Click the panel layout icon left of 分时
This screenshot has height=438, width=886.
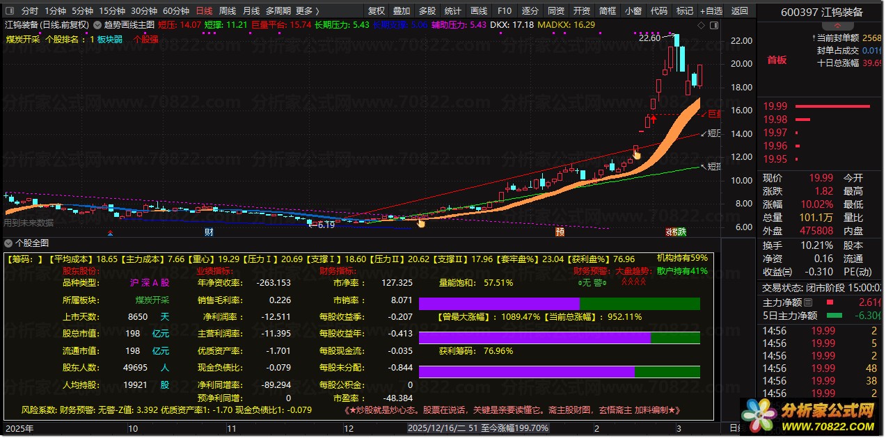(x=10, y=11)
